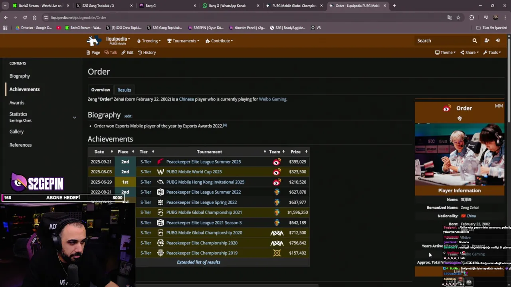The height and width of the screenshot is (287, 511).
Task: Open the browser home page icon
Action: tap(34, 18)
